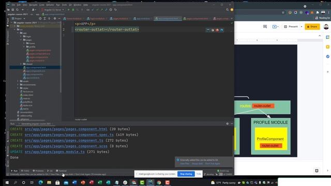Hide the Project panel with minus icon
Image resolution: width=331 pixels, height=186 pixels.
[x=59, y=19]
